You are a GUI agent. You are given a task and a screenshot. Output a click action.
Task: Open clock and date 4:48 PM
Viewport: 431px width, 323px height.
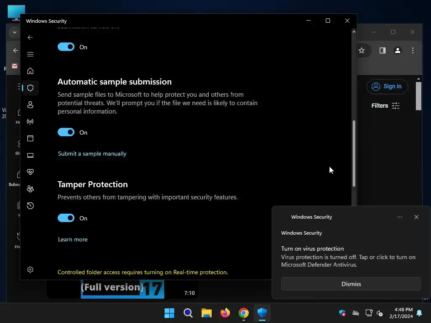click(401, 313)
